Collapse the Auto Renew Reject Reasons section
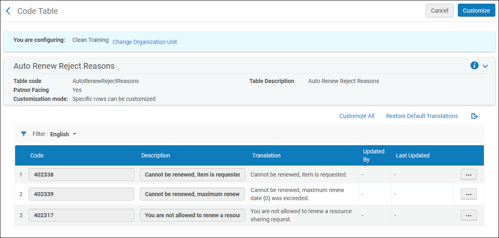The image size is (499, 238). [x=485, y=66]
